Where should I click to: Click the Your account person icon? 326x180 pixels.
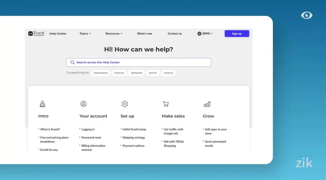(x=83, y=104)
